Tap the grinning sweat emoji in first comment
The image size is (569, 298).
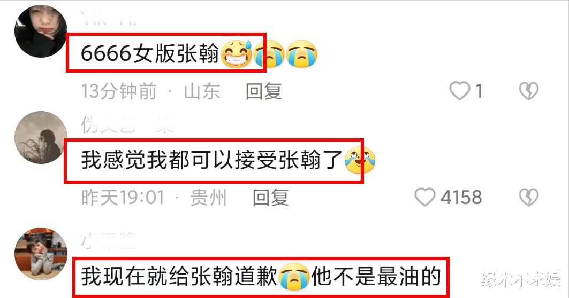click(x=236, y=53)
